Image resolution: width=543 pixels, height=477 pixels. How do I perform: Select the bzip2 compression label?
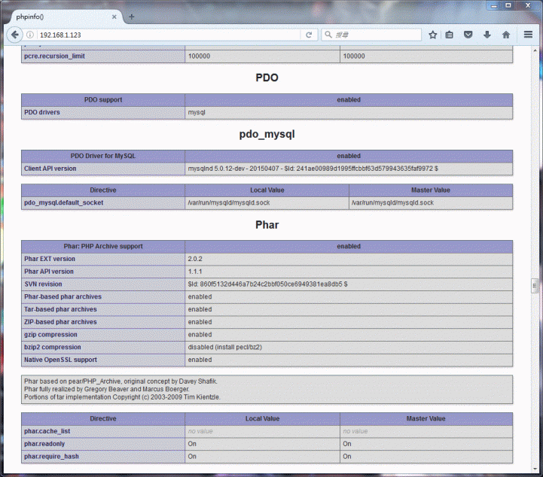[x=52, y=347]
